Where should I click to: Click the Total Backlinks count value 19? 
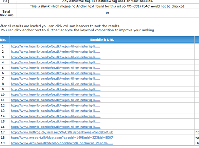pyautogui.click(x=107, y=13)
